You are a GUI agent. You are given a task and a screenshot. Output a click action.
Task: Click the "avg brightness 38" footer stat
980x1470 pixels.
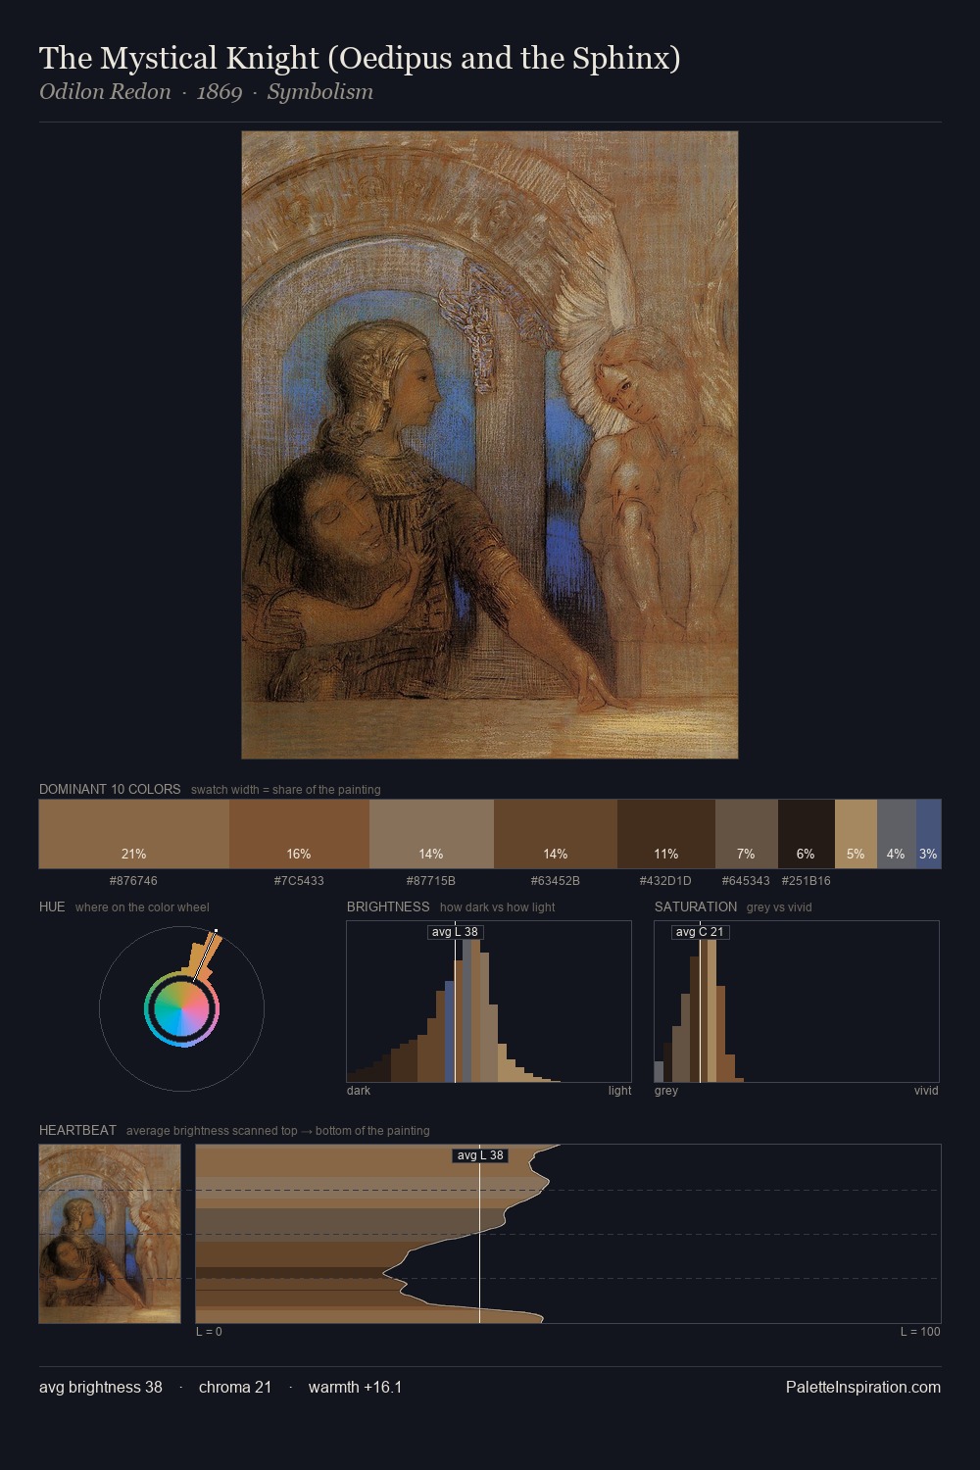click(101, 1387)
